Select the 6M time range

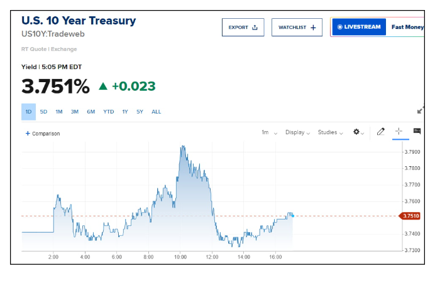[x=91, y=112]
